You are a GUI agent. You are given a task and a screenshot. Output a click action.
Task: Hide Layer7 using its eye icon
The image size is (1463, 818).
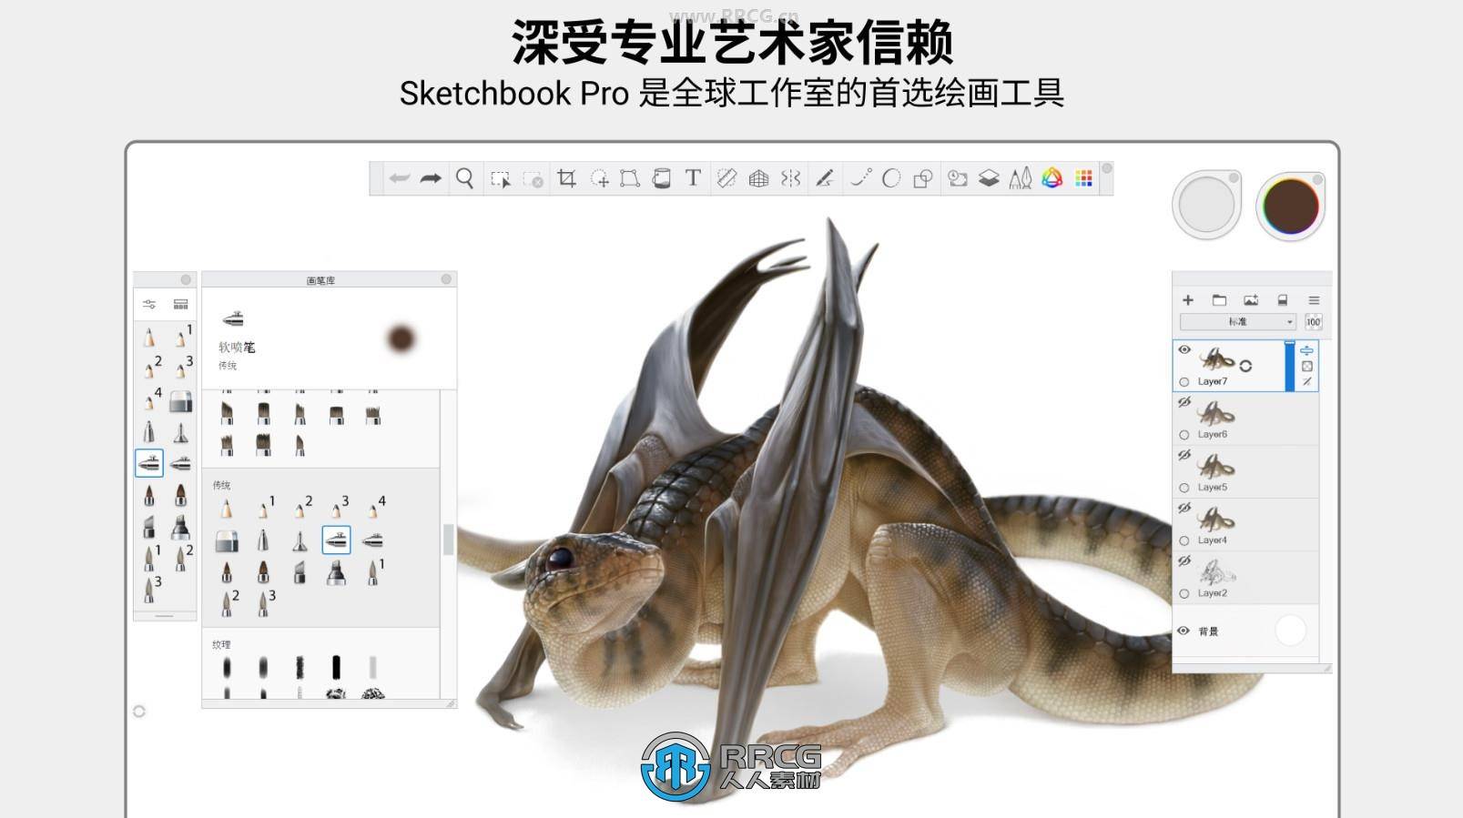pos(1184,349)
